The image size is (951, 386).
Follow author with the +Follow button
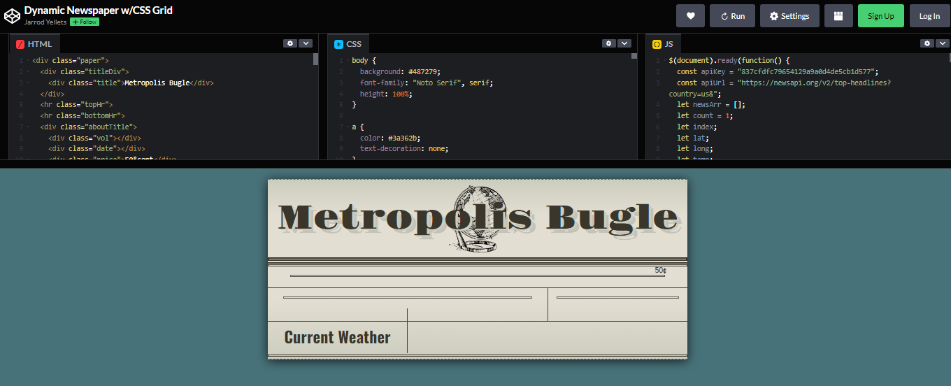tap(84, 22)
